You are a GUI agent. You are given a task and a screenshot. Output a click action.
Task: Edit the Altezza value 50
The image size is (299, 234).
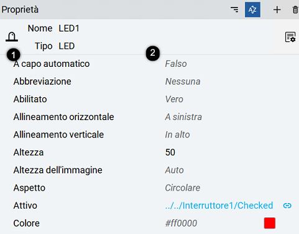pos(170,152)
